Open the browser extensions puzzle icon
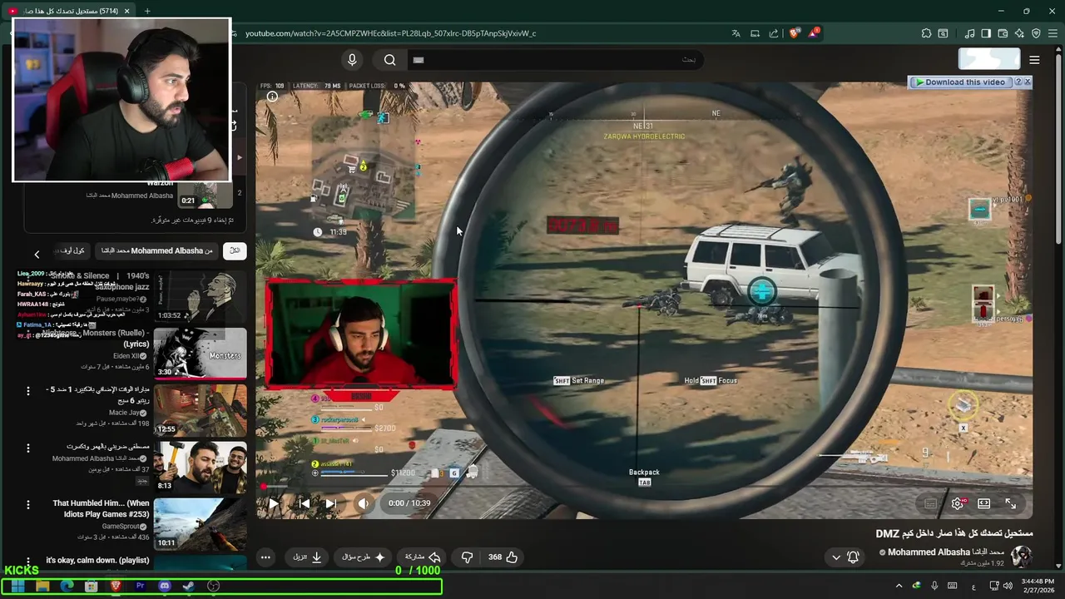Viewport: 1065px width, 599px height. (x=926, y=33)
